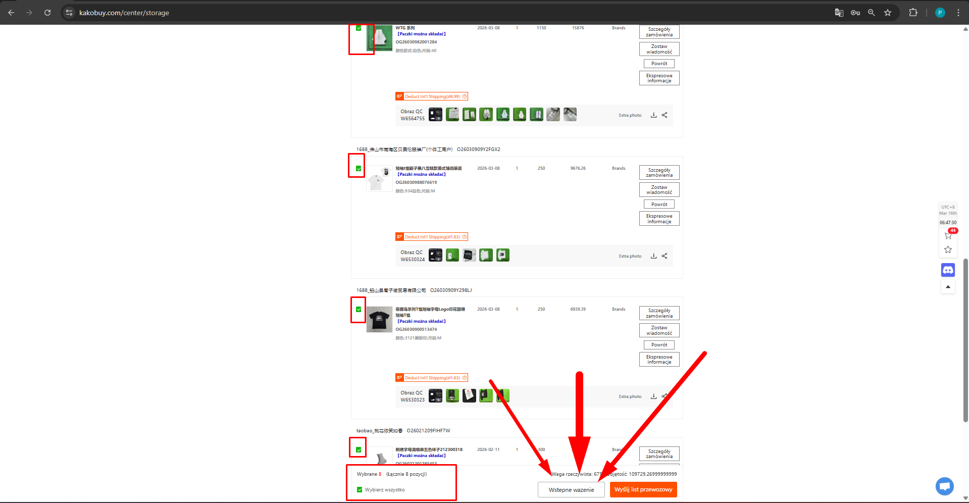Screen dimensions: 969x503
Task: Click the live chat support bubble
Action: 944,486
